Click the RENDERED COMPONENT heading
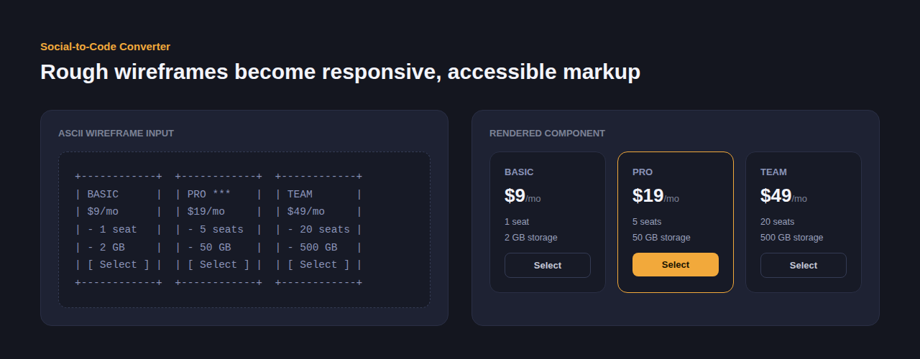This screenshot has width=920, height=359. (x=547, y=133)
